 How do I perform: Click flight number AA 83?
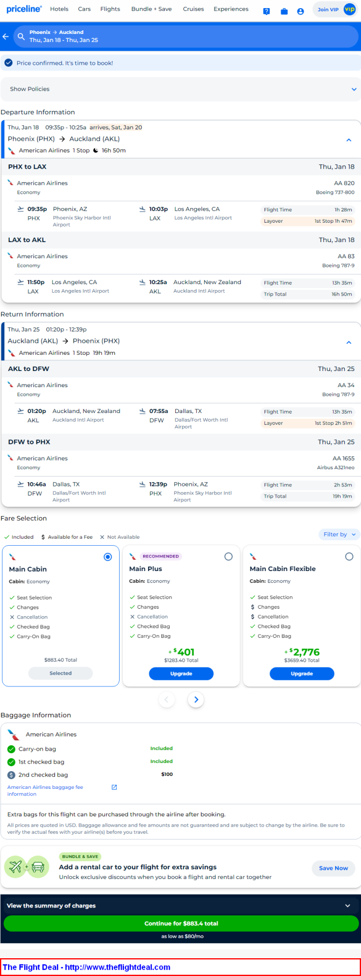tap(346, 256)
